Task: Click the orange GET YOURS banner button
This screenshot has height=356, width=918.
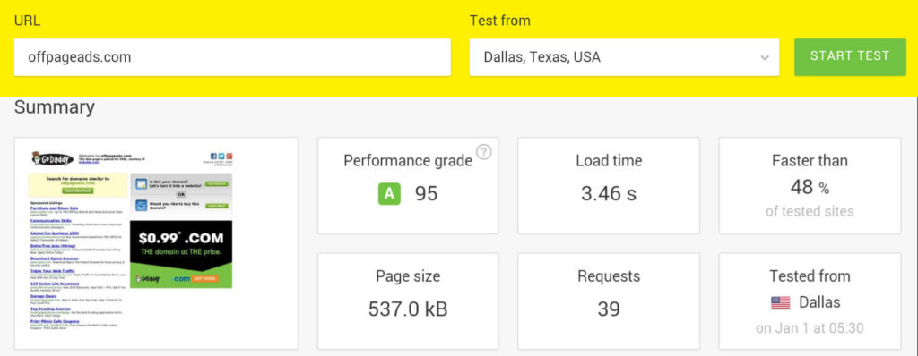Action: [x=205, y=279]
